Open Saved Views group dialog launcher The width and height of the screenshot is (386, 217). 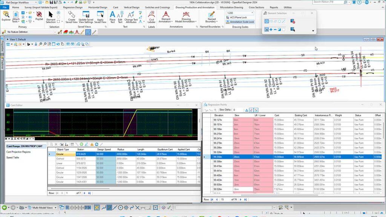tap(106, 27)
